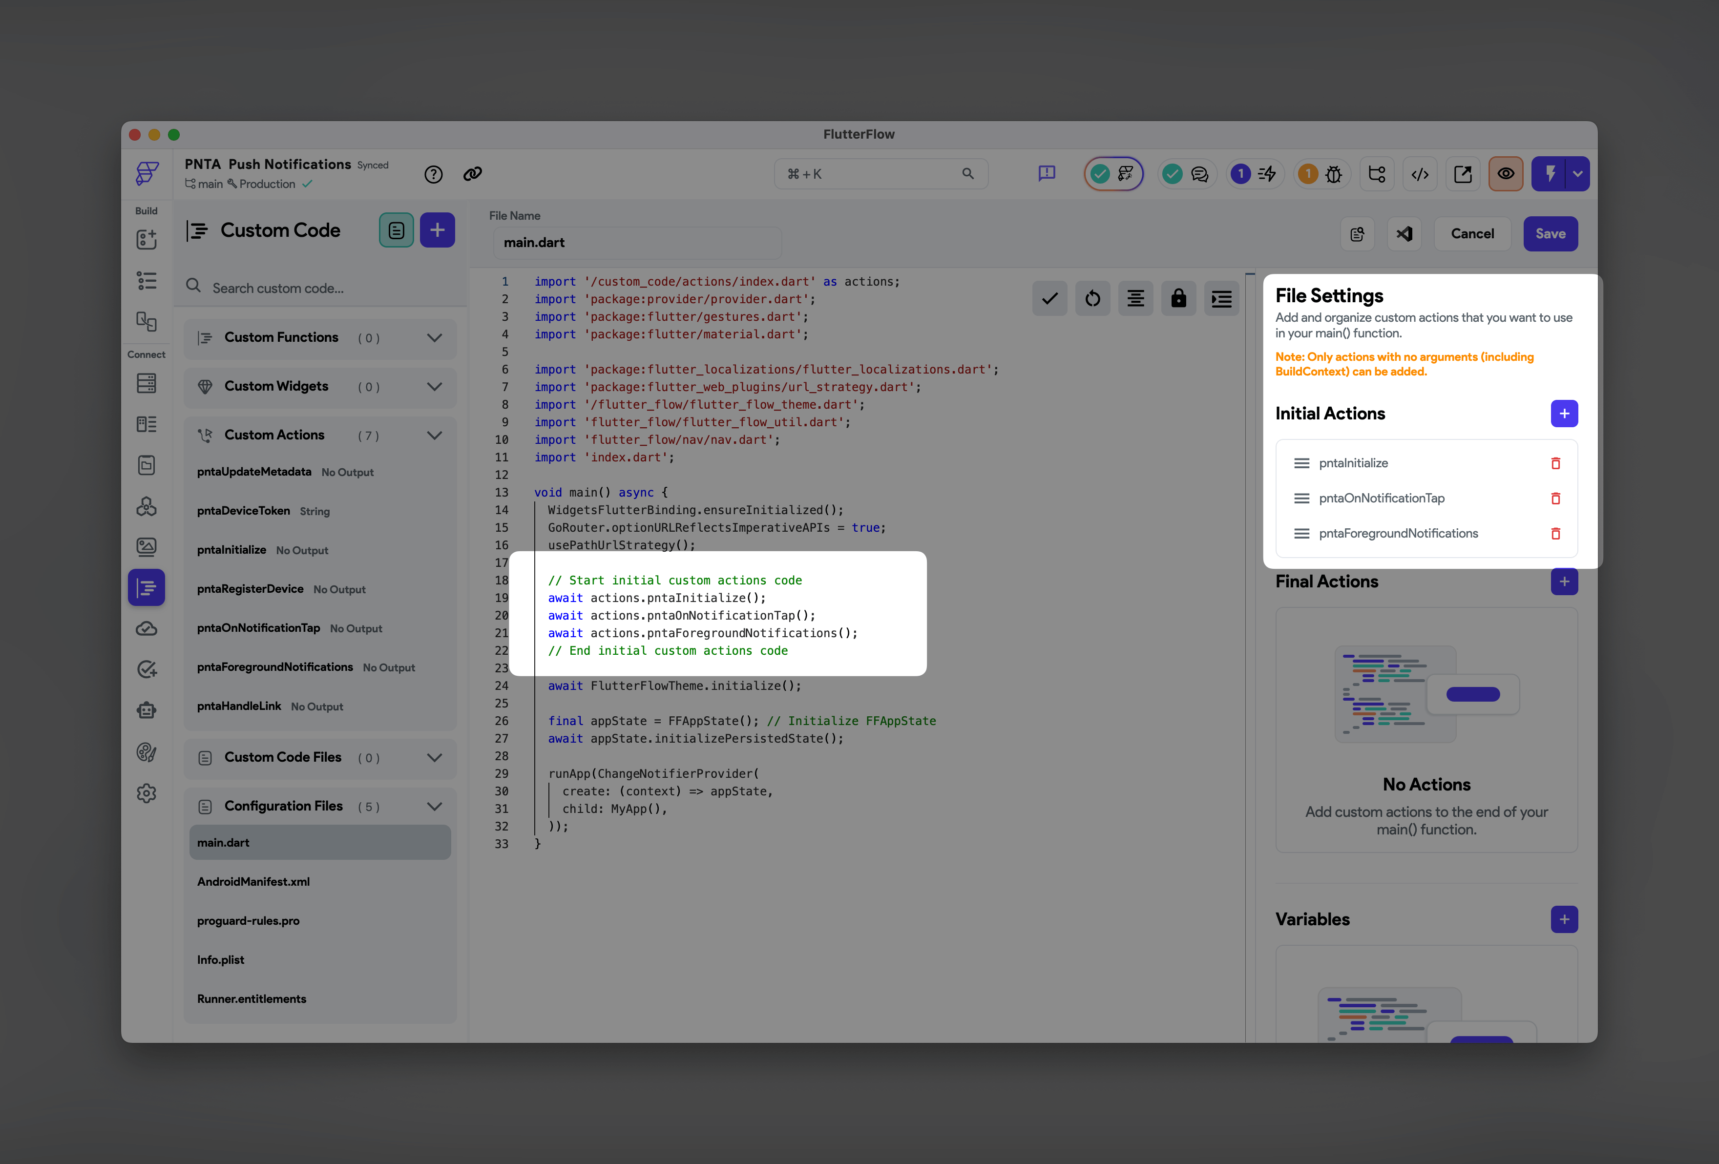The image size is (1719, 1164).
Task: Select the pntaUpdateMetadata action
Action: (320, 472)
